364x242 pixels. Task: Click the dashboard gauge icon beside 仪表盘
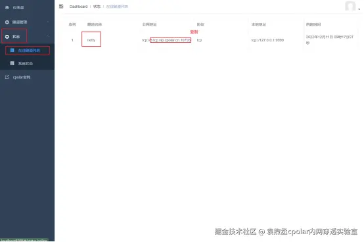7,7
